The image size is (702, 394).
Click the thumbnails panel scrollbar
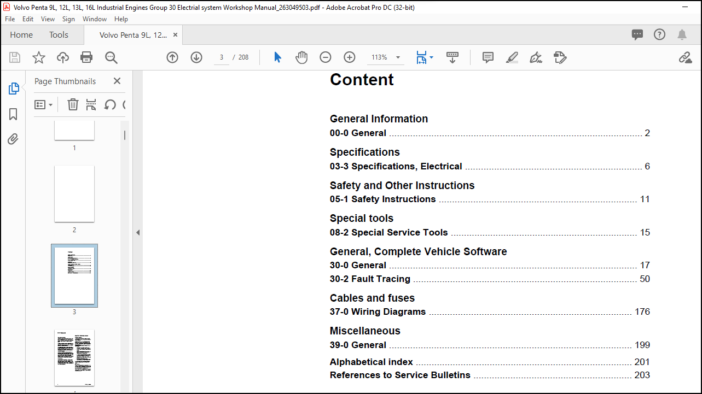point(125,135)
